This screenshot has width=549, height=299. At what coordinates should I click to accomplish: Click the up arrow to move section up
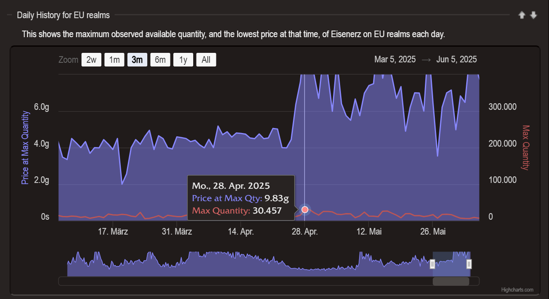(x=522, y=15)
